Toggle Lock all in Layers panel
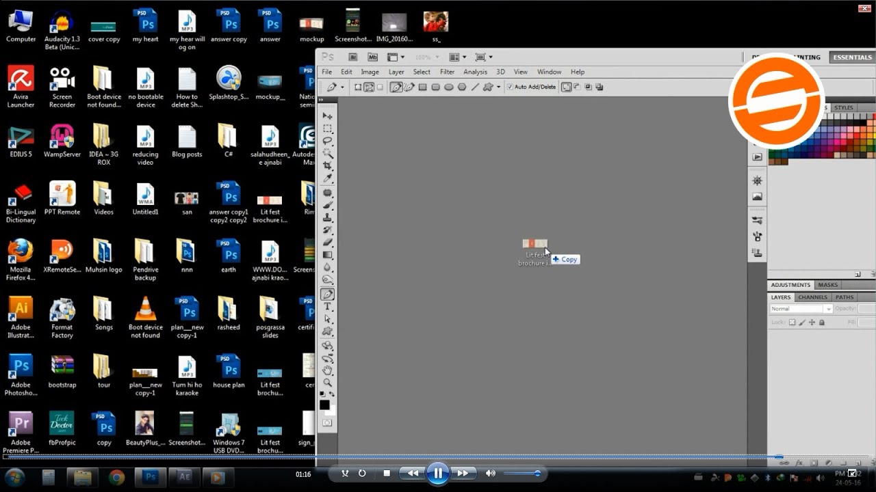This screenshot has height=492, width=876. point(822,323)
